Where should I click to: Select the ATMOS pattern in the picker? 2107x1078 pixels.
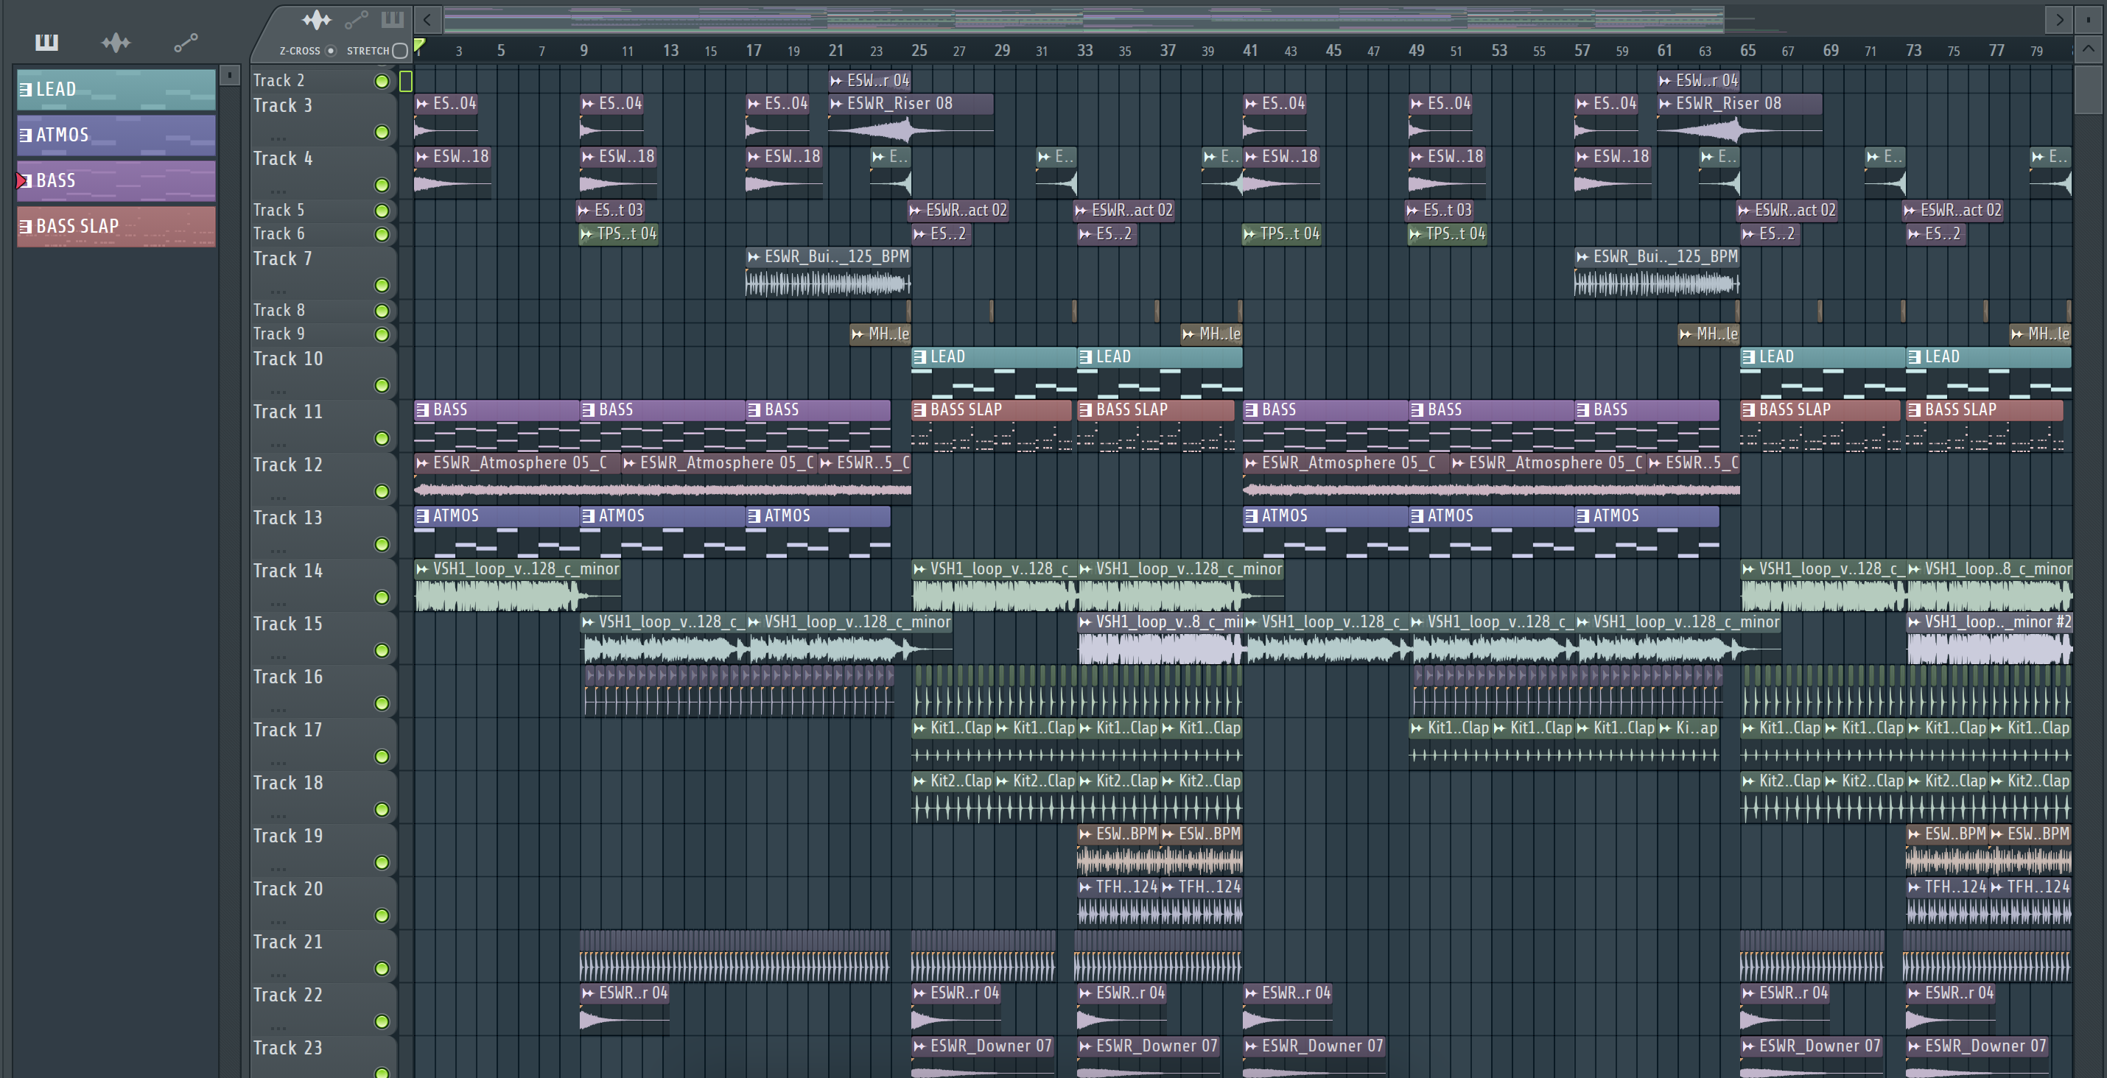[116, 135]
